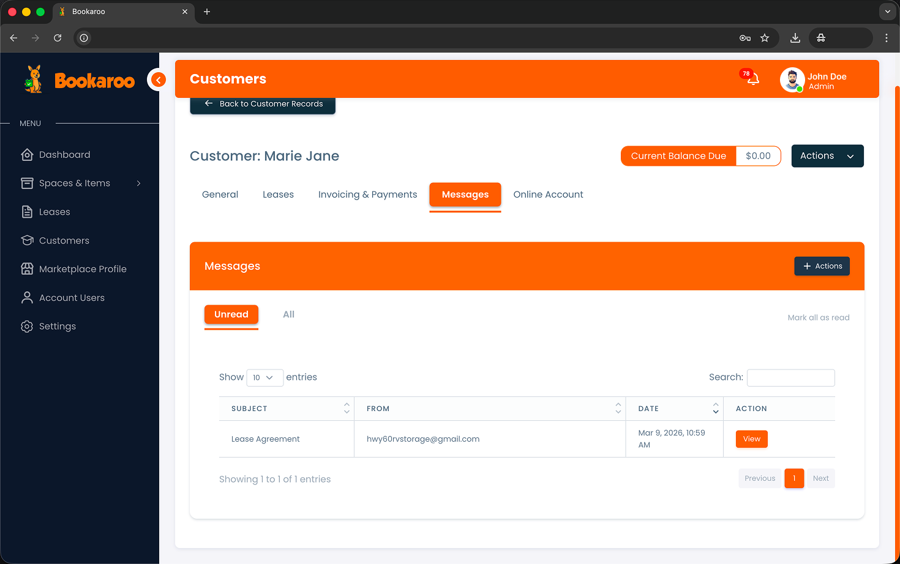900x564 pixels.
Task: Go back to Customer Records
Action: [x=263, y=104]
